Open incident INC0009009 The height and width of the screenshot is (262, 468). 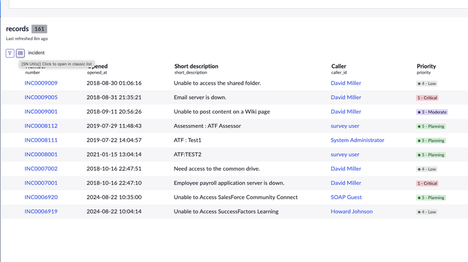point(41,83)
